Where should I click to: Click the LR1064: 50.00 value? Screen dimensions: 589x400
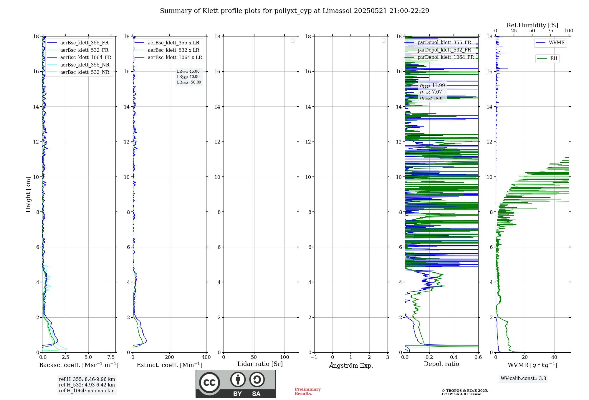(x=189, y=82)
